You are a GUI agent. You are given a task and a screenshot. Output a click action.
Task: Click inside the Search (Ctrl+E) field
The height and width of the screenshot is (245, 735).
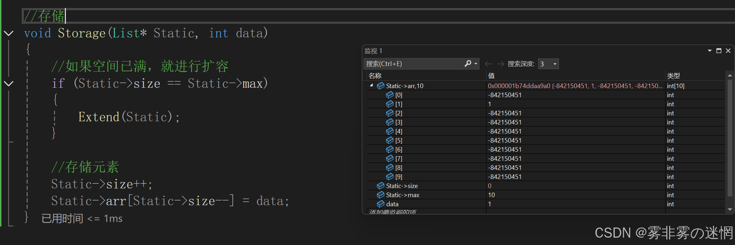point(414,64)
